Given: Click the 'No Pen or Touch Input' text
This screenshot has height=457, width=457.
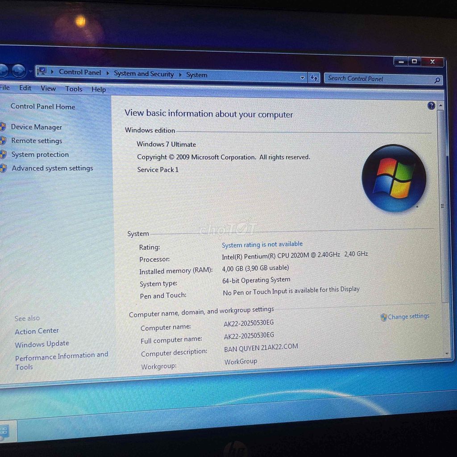Looking at the screenshot, I should coord(291,291).
